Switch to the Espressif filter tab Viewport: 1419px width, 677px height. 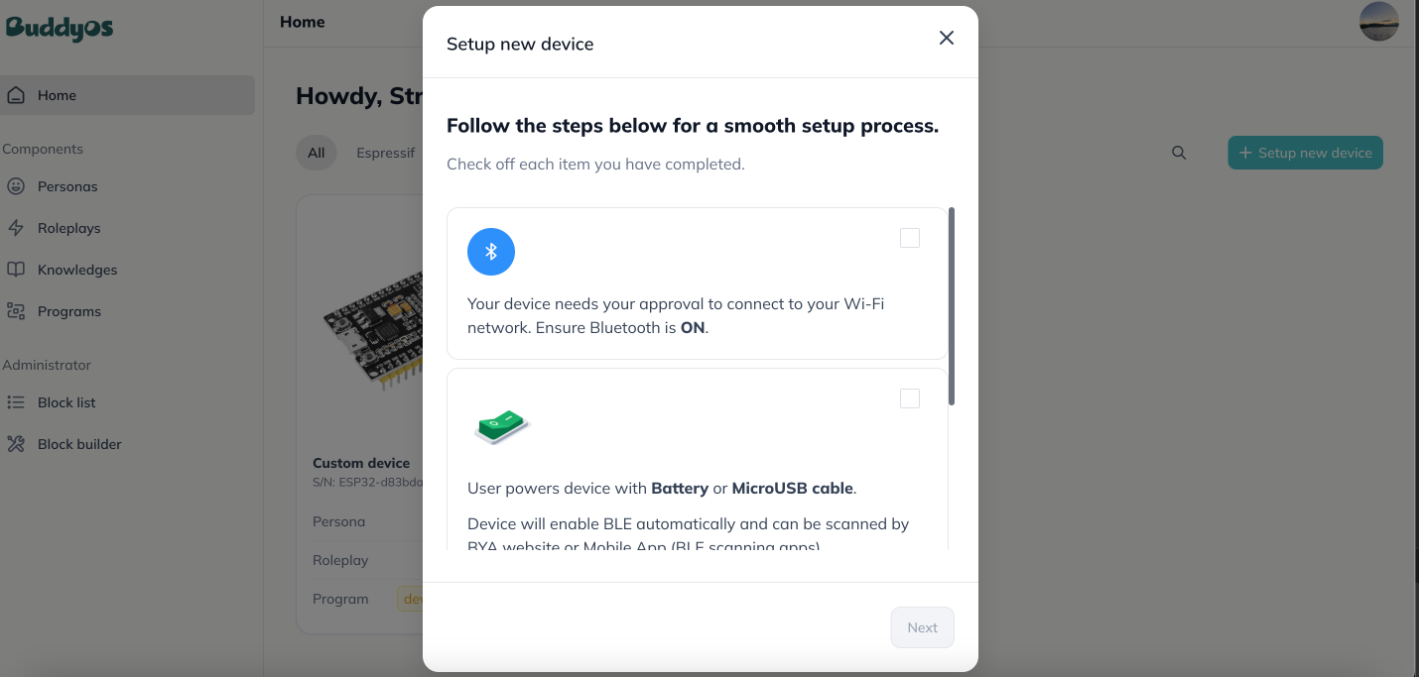(x=386, y=153)
